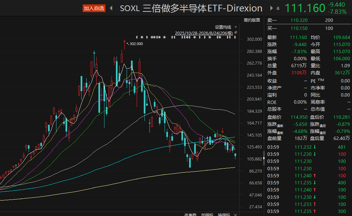Click 105.882 on the price axis
352x216 pixels.
click(x=254, y=159)
